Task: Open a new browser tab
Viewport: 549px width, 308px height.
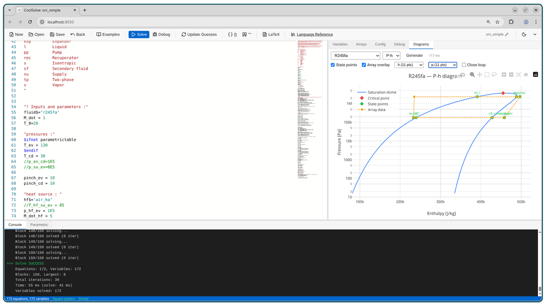Action: (x=85, y=10)
